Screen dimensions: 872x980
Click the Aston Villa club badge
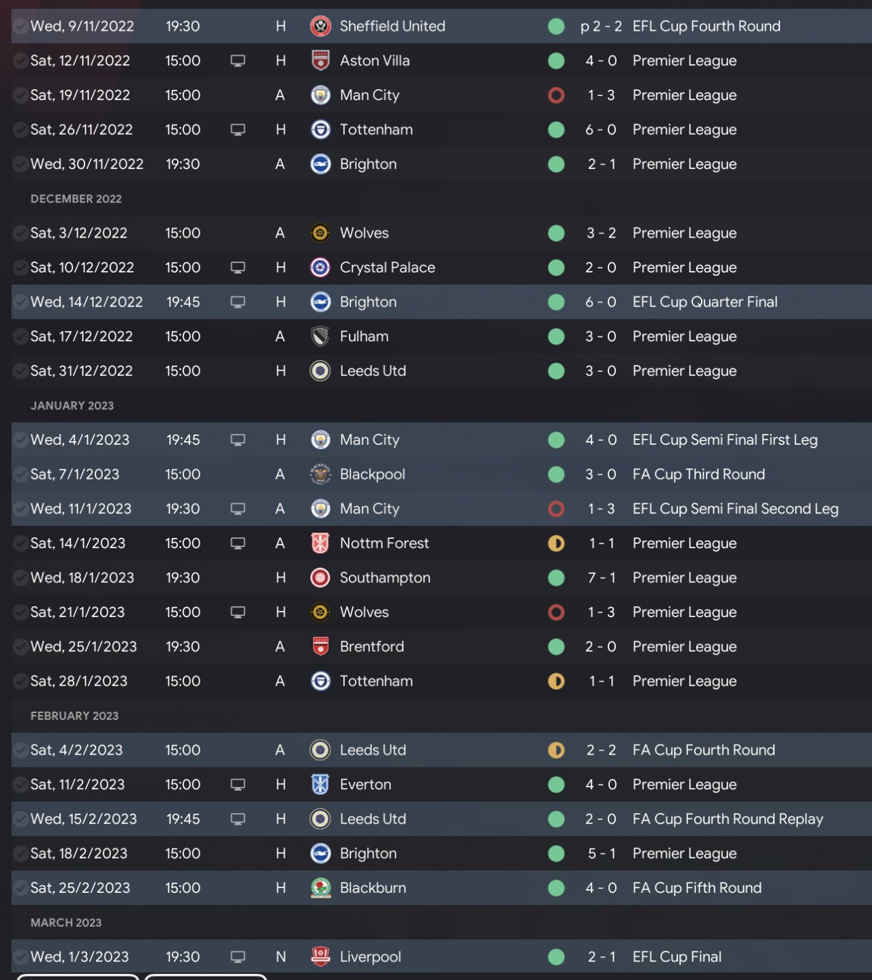(320, 61)
